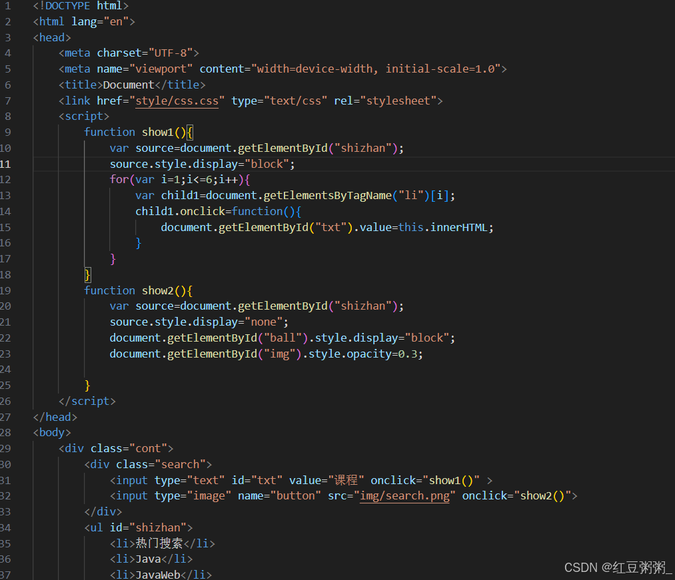Screen dimensions: 675x580
Task: Click the opening body tag
Action: click(x=52, y=432)
